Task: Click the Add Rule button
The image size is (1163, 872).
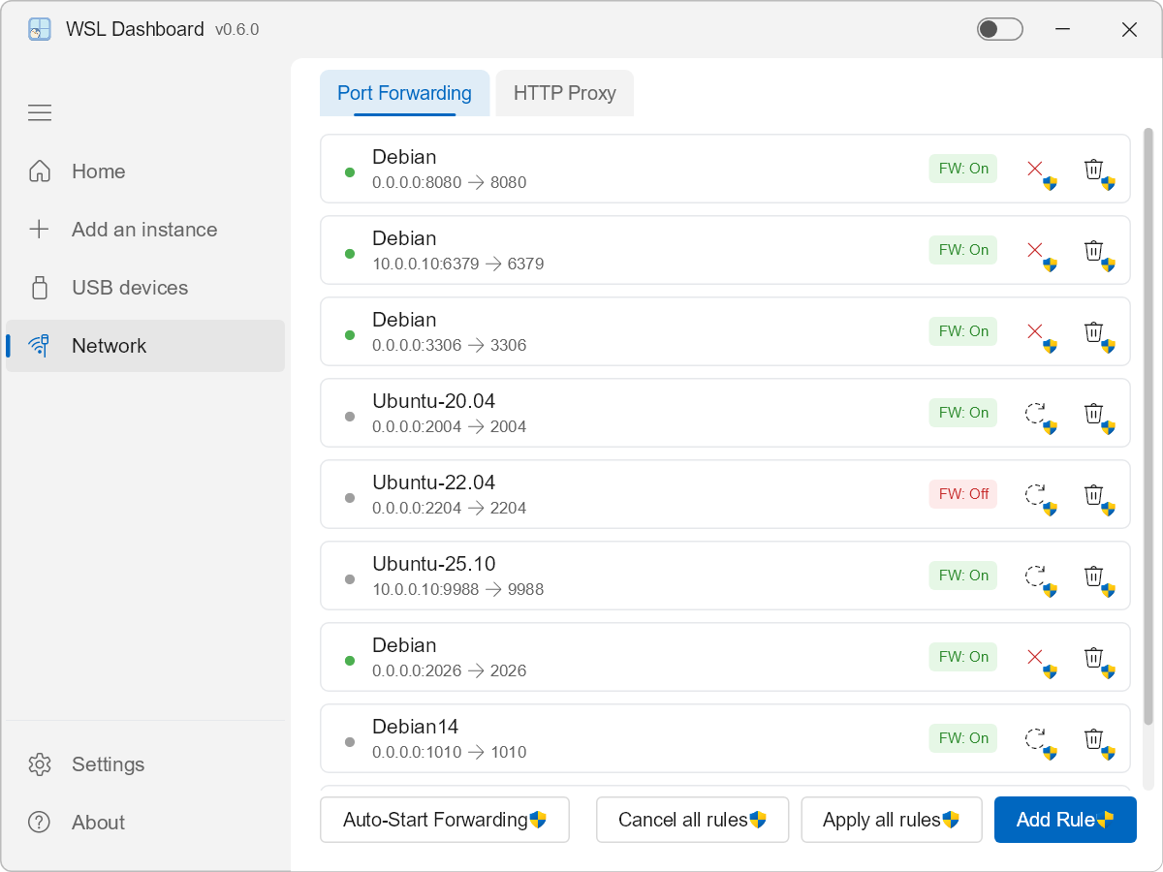Action: (1064, 820)
